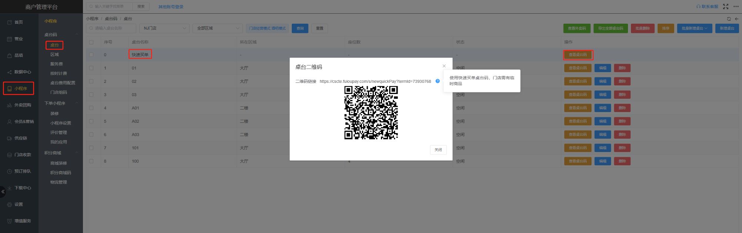
Task: Collapse the 积分商城 submenu group
Action: tap(77, 153)
